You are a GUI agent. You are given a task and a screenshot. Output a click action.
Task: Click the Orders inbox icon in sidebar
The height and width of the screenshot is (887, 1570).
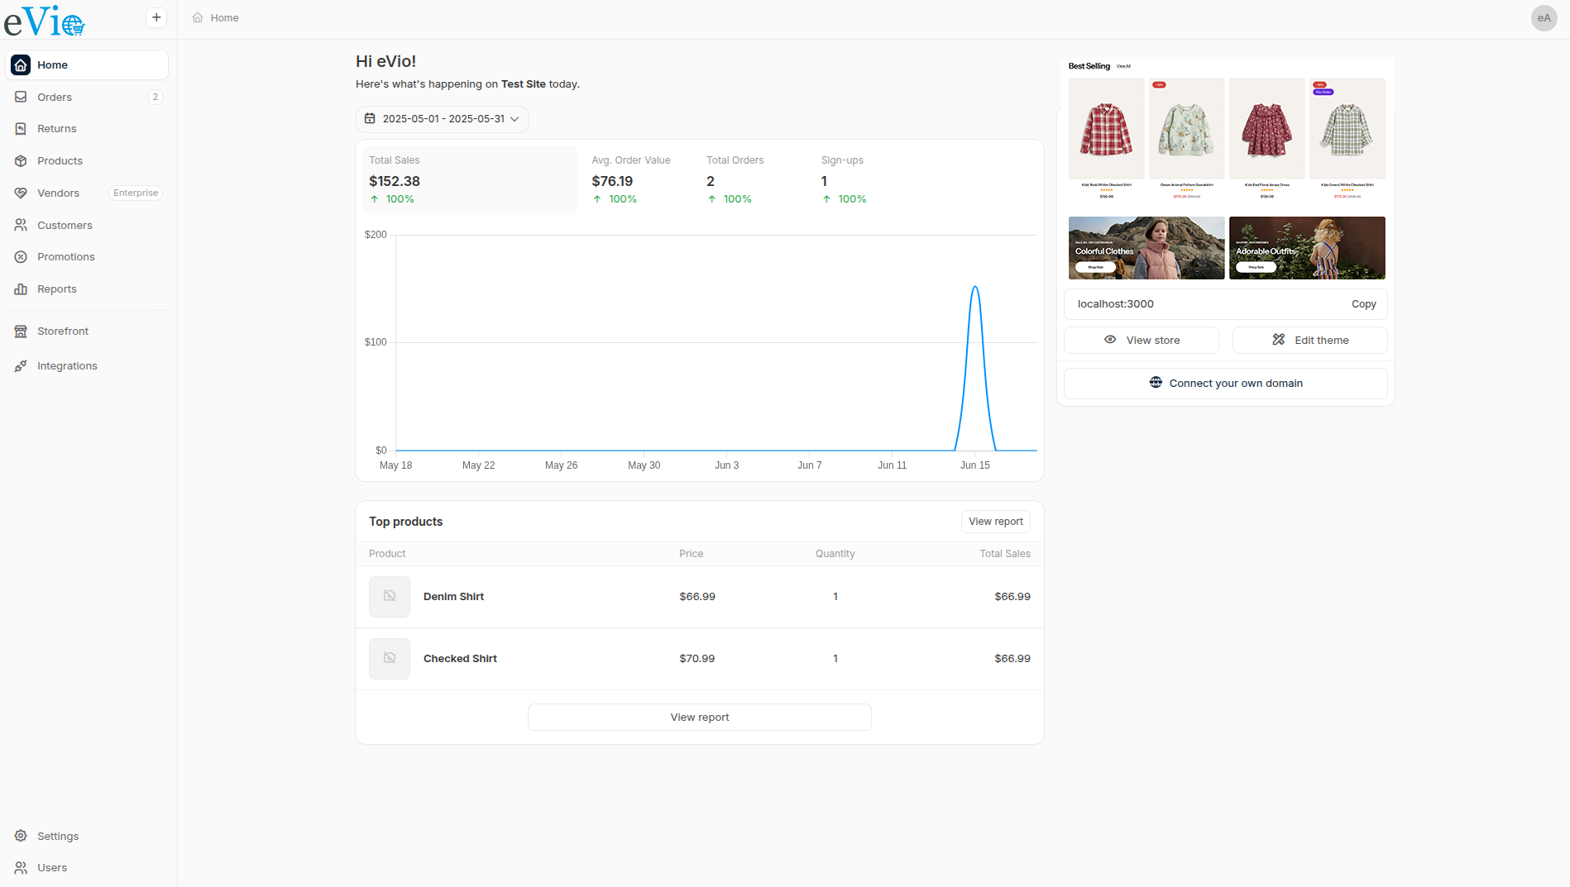[x=21, y=97]
